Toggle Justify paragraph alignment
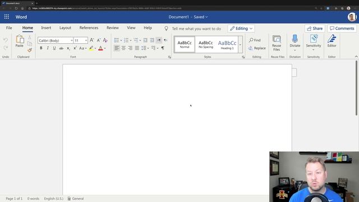Viewport: 359px width, 202px height. point(137,48)
